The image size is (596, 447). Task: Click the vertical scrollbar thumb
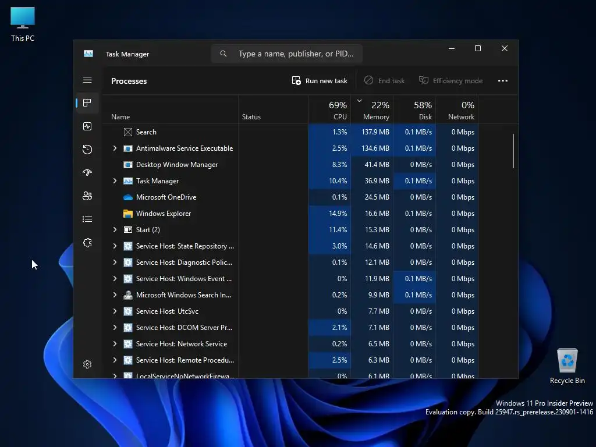pos(513,151)
